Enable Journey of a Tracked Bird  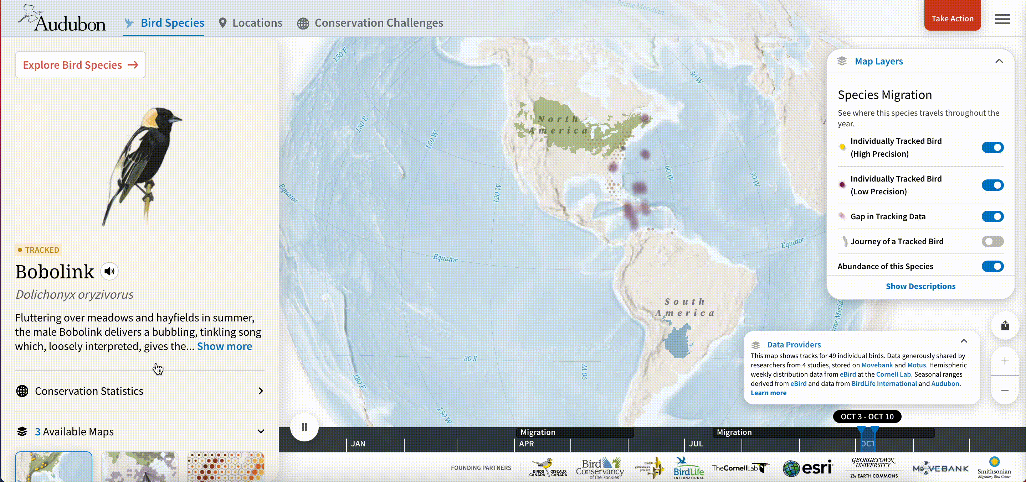[992, 241]
